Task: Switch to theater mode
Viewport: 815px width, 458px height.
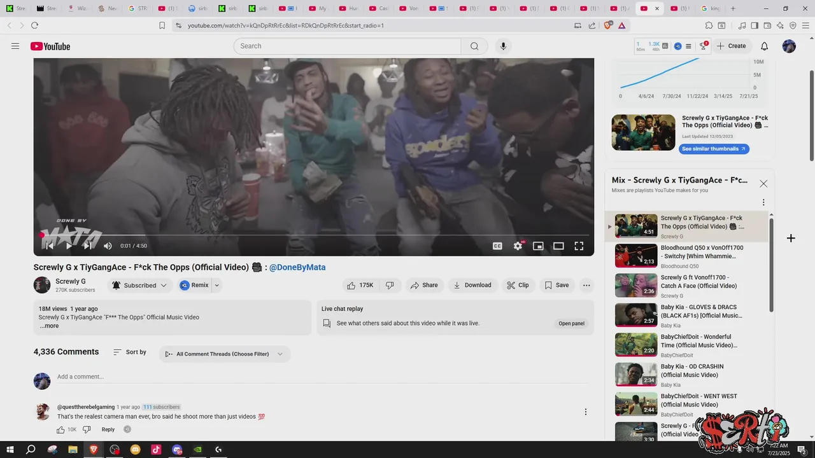Action: [x=558, y=246]
